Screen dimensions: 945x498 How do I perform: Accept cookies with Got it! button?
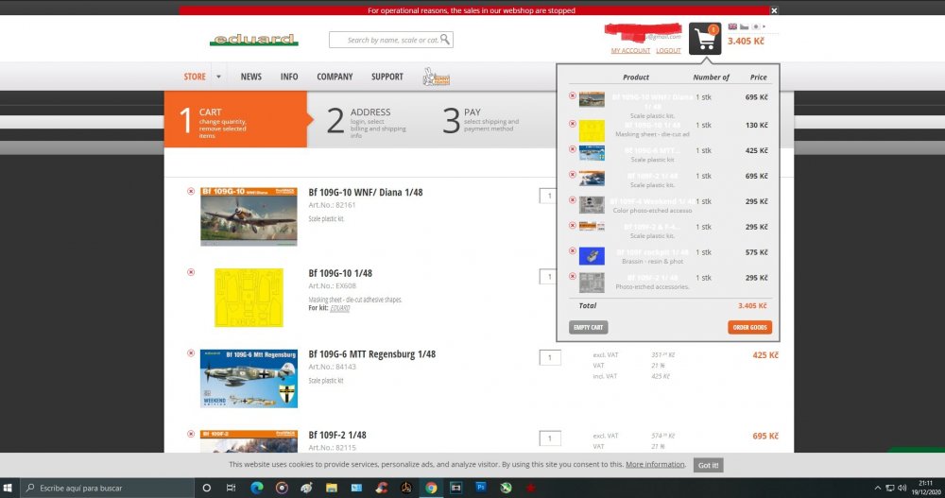pyautogui.click(x=709, y=465)
